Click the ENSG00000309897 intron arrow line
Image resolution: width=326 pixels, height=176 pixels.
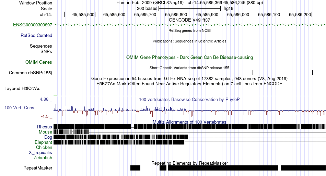tap(189, 25)
